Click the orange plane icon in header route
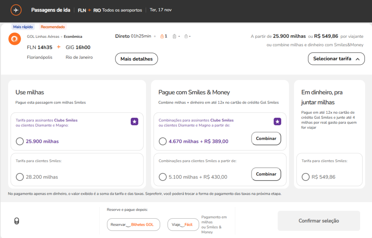The height and width of the screenshot is (238, 372). (89, 10)
